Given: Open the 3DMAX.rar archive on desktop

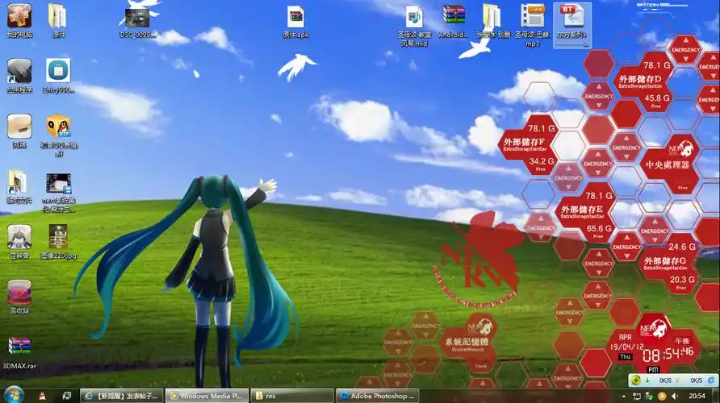Looking at the screenshot, I should point(19,347).
